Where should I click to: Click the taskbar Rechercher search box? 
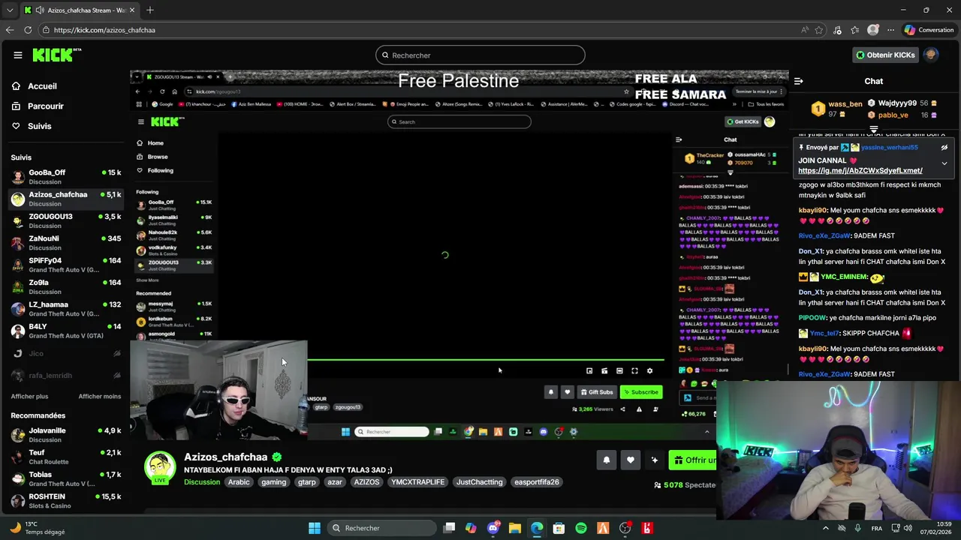[x=381, y=528]
